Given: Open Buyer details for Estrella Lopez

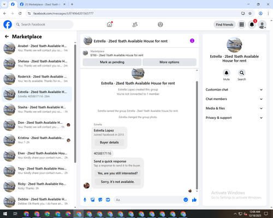Looking at the screenshot, I should 109,142.
